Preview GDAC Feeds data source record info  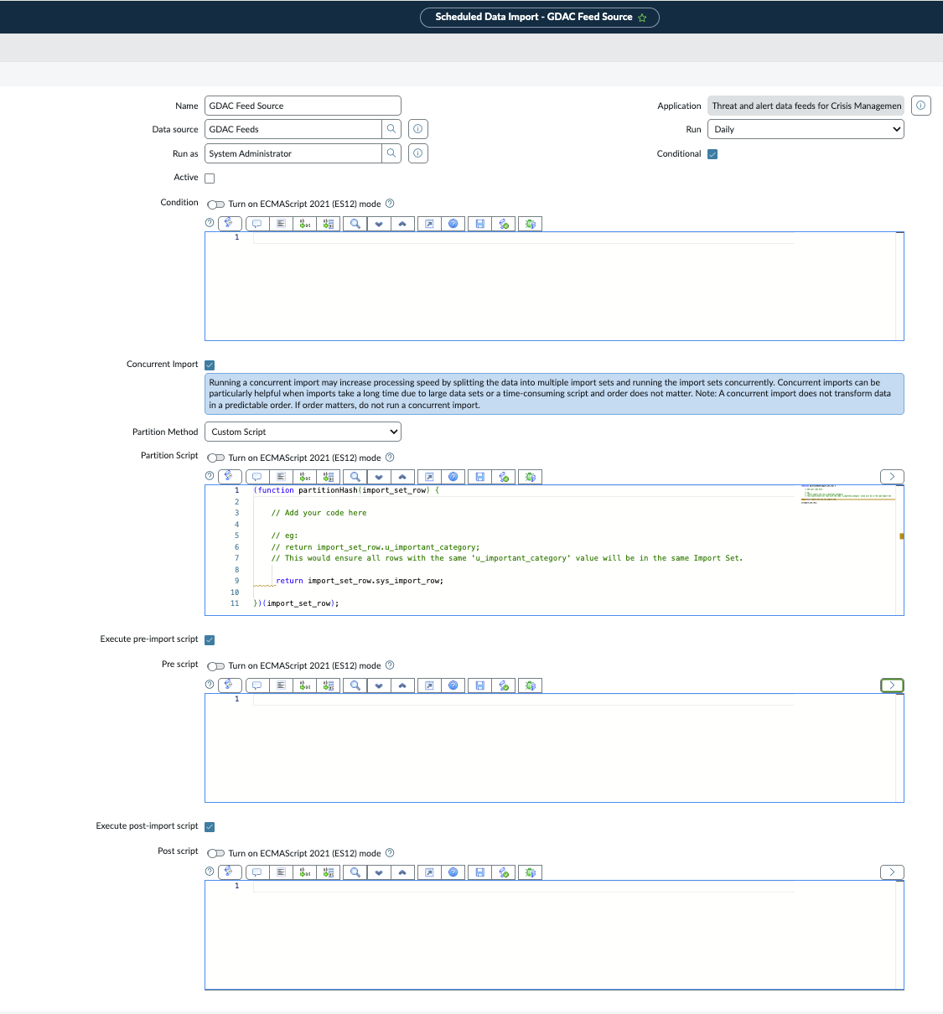pos(418,129)
